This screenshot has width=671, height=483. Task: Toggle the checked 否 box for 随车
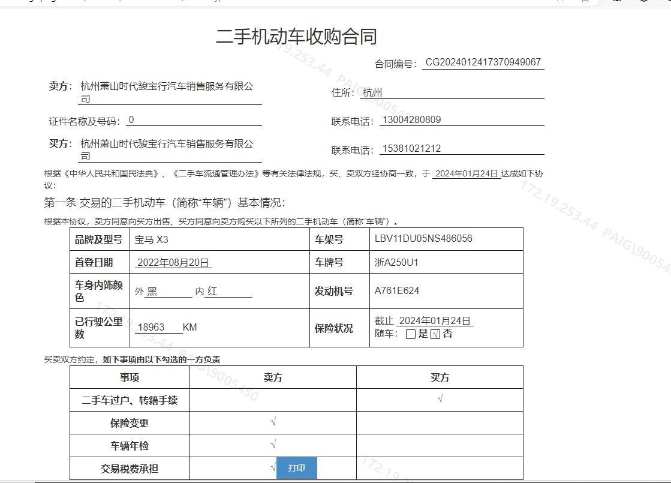point(435,334)
